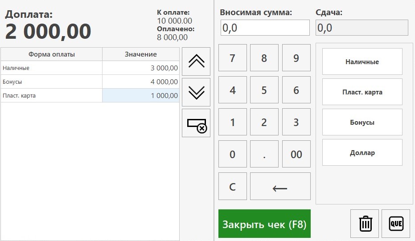Click the Пласт. карта value cell 1 000,00
The width and height of the screenshot is (415, 241).
(141, 95)
